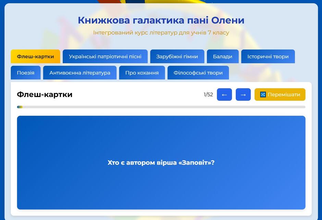This screenshot has width=322, height=220.
Task: Click the shuffle icon on Перемішати button
Action: click(x=263, y=94)
